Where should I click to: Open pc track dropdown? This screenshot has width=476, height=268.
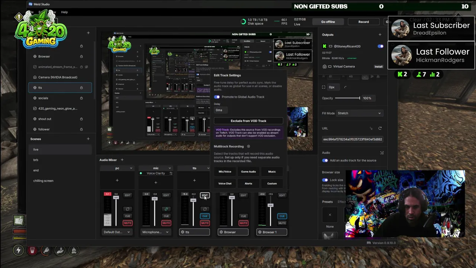131,168
